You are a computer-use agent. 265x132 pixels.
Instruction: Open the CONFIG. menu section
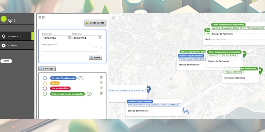pos(12,45)
